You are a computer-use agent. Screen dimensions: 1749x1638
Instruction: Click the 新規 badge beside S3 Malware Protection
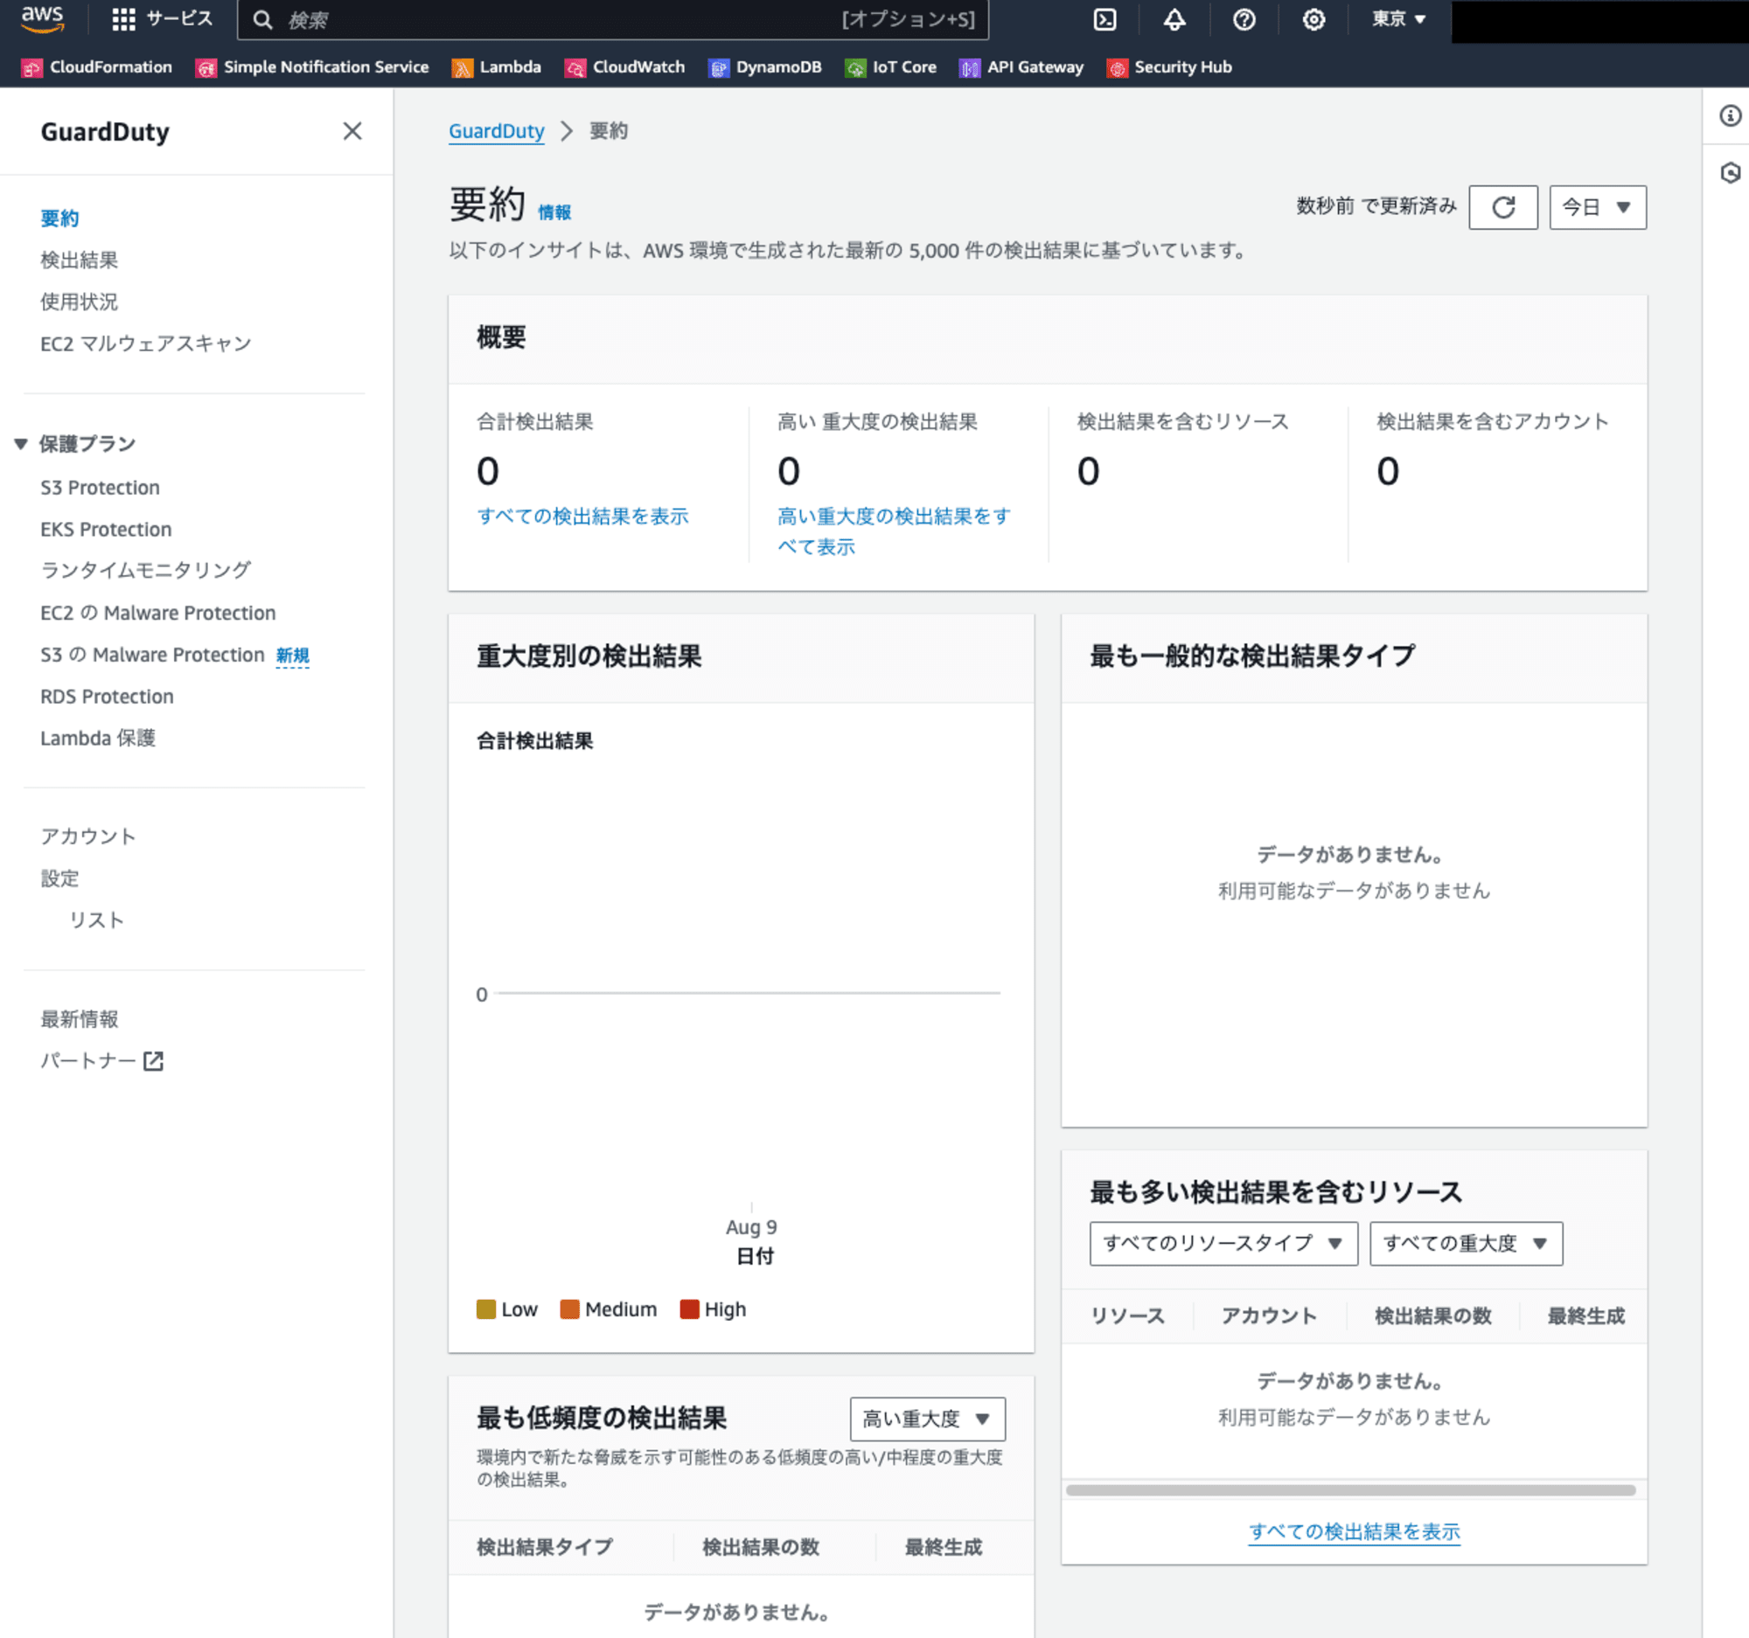(293, 655)
